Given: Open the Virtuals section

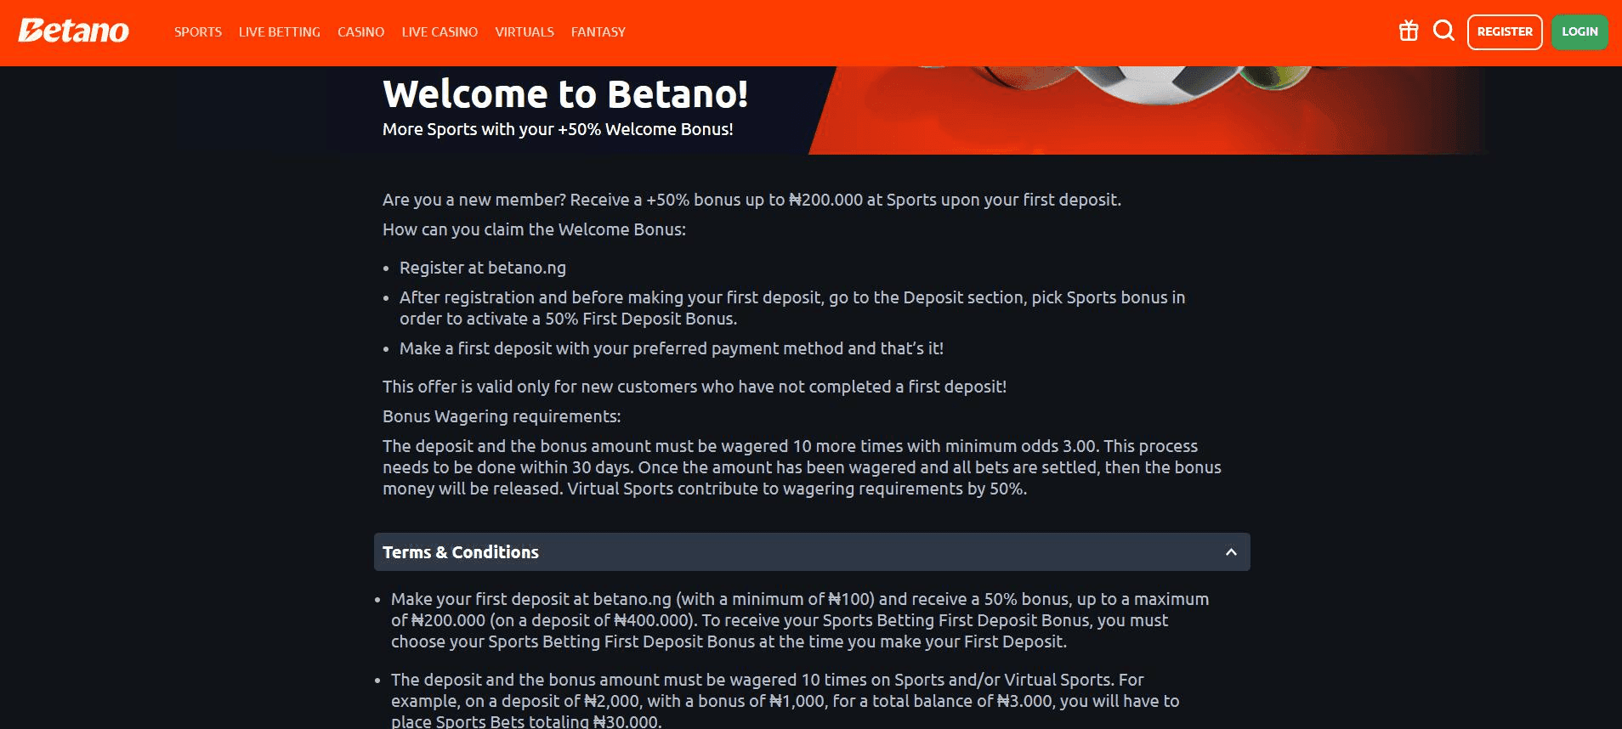Looking at the screenshot, I should 525,32.
